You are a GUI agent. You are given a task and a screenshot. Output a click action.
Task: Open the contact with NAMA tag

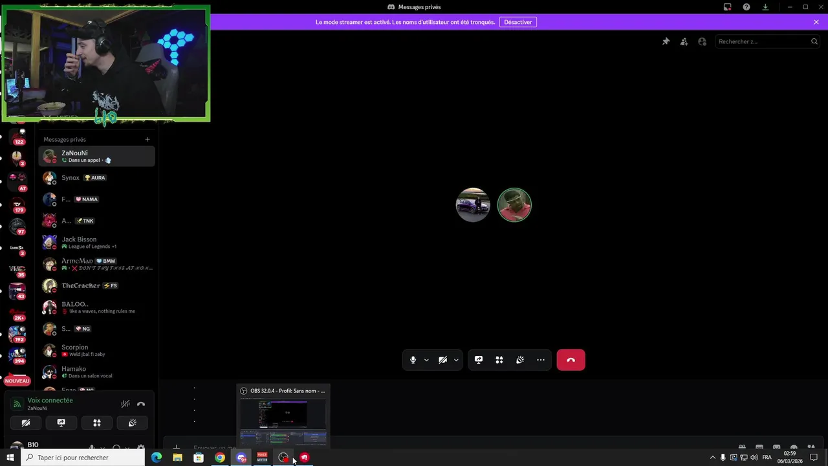pos(97,199)
